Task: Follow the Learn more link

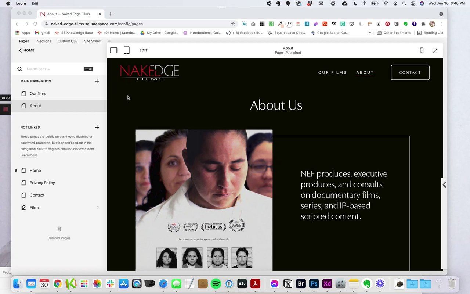Action: tap(29, 155)
